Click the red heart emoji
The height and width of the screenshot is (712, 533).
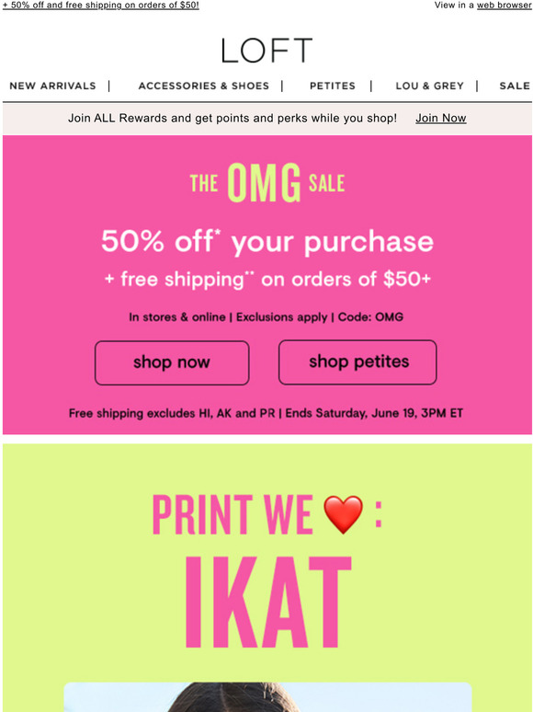click(343, 514)
